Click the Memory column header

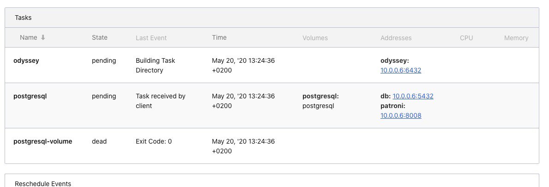point(516,38)
